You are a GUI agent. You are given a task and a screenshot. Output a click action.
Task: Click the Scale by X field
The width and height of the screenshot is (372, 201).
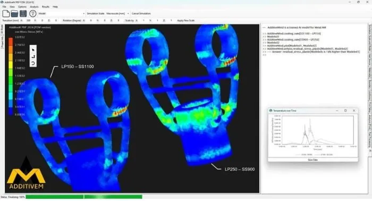tap(143, 20)
